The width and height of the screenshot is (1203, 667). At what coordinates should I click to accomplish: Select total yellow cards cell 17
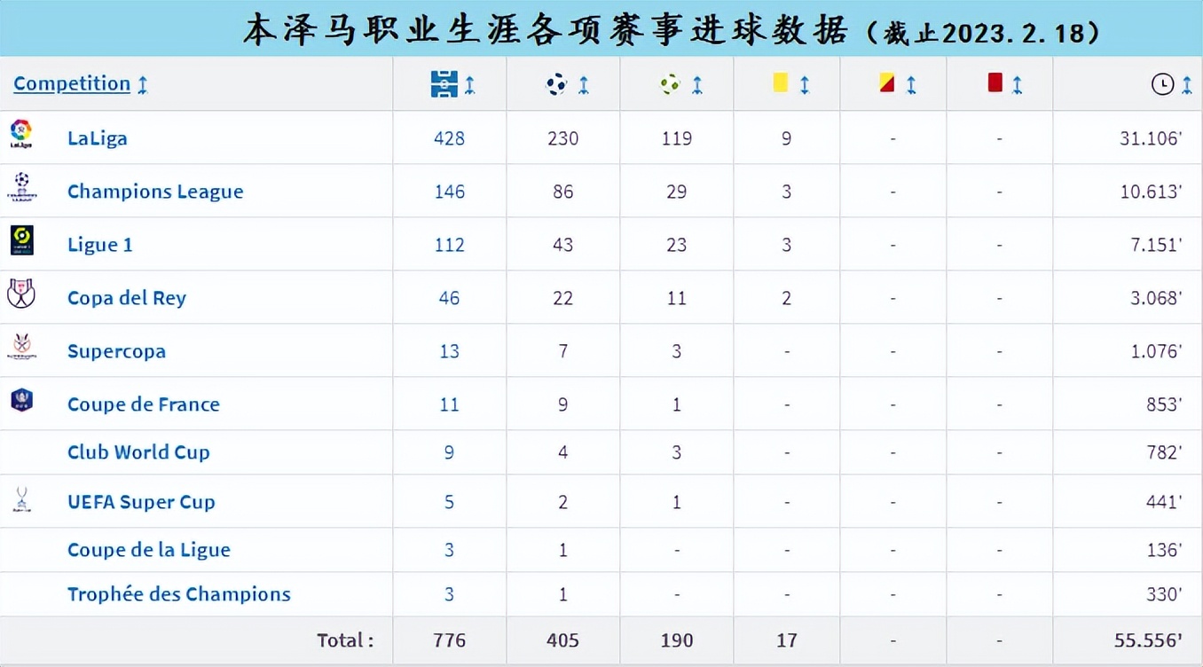click(x=787, y=640)
